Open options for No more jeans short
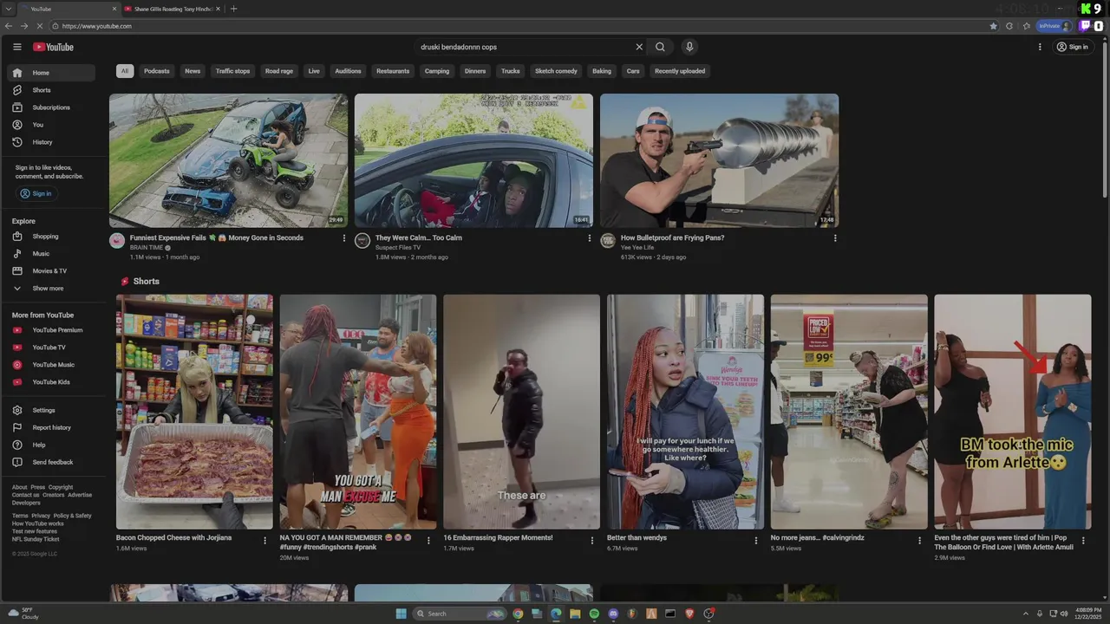 pyautogui.click(x=920, y=540)
